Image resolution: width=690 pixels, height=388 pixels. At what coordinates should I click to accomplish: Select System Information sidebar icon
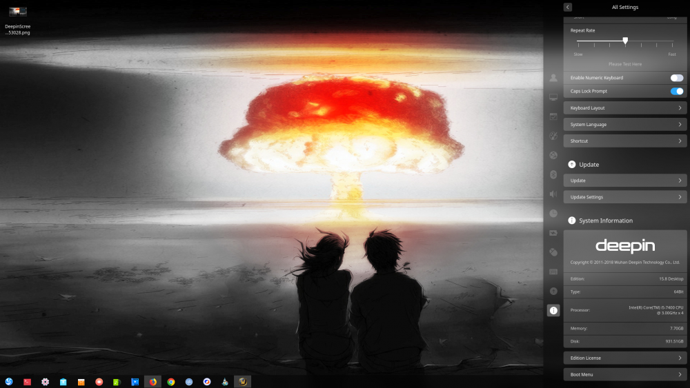(553, 310)
